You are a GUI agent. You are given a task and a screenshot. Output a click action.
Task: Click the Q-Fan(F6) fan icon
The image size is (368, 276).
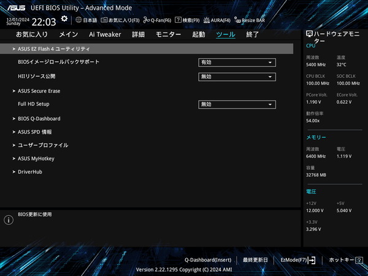(x=147, y=20)
